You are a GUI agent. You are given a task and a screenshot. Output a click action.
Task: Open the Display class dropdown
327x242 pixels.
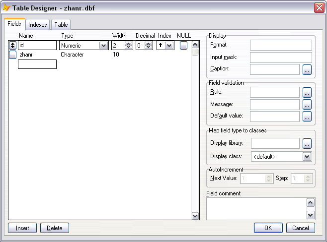click(307, 157)
